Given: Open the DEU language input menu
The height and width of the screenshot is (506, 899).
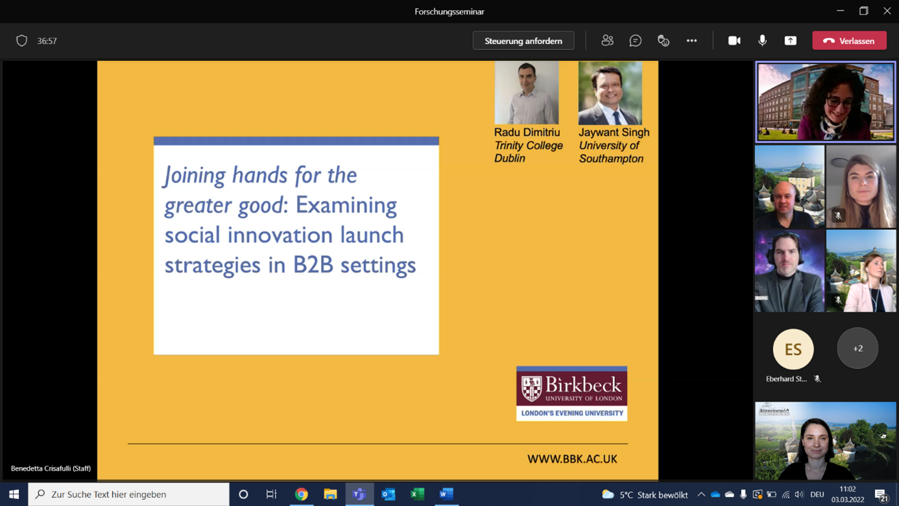Looking at the screenshot, I should click(x=817, y=494).
